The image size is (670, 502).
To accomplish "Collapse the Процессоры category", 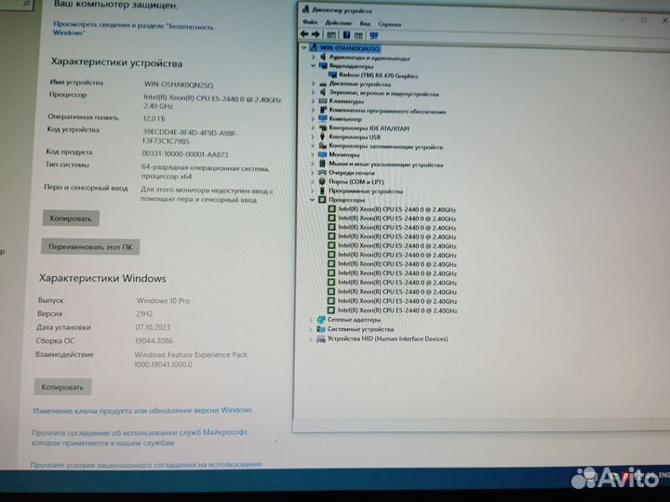I will coord(313,199).
